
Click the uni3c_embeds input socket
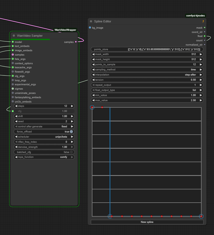point(13,101)
